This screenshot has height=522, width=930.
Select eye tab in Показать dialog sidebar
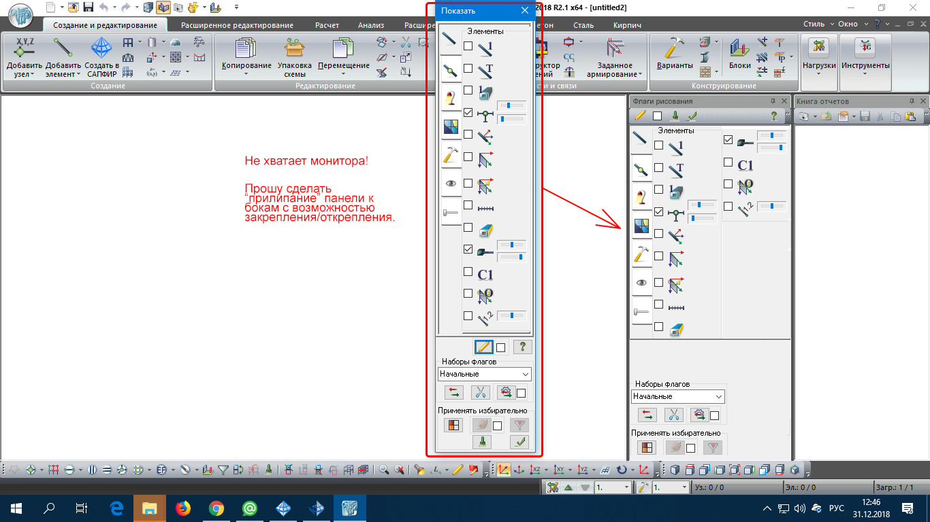tap(449, 184)
